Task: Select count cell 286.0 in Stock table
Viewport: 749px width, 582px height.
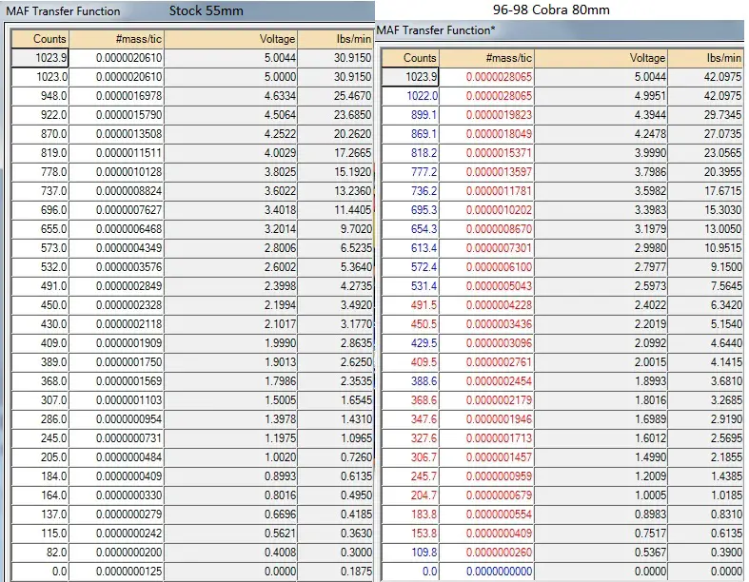Action: point(40,419)
